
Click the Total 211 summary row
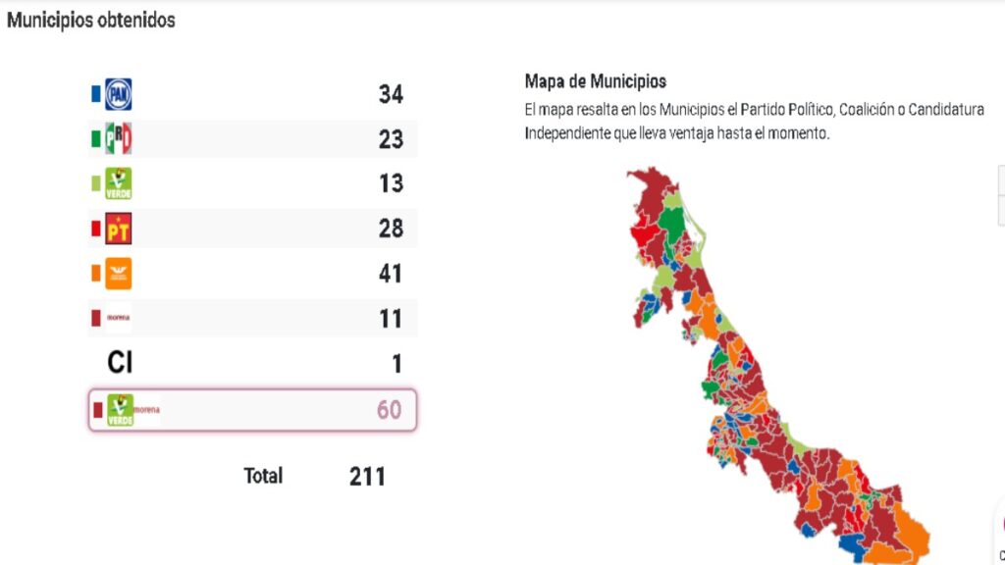(314, 476)
